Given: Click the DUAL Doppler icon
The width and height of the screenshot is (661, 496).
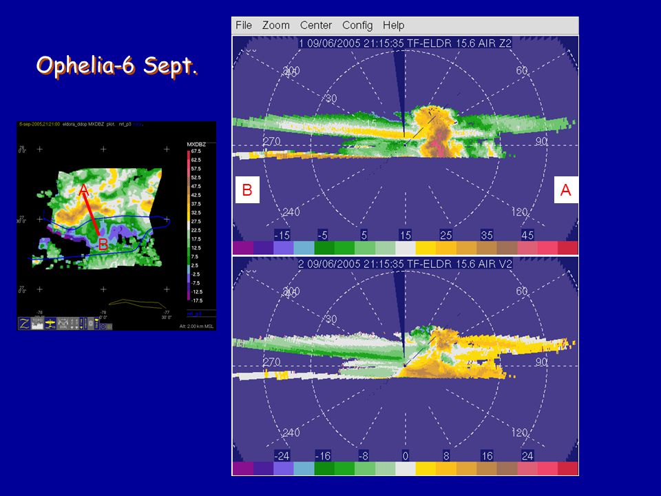Looking at the screenshot, I should [63, 324].
